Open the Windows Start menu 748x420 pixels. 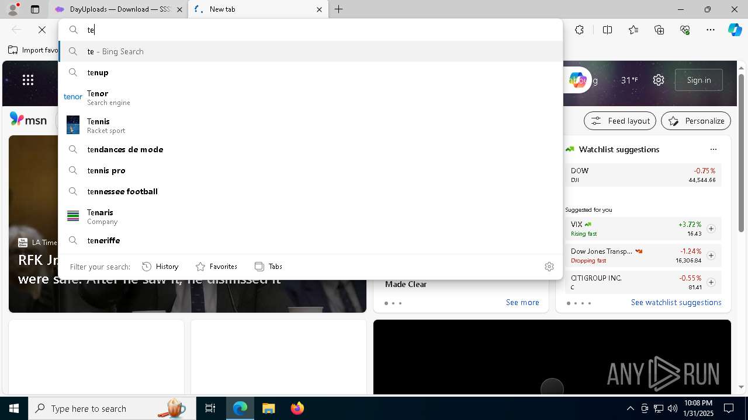coord(14,408)
